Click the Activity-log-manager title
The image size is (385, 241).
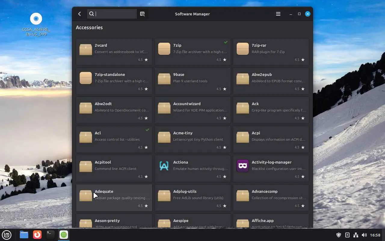click(x=272, y=162)
